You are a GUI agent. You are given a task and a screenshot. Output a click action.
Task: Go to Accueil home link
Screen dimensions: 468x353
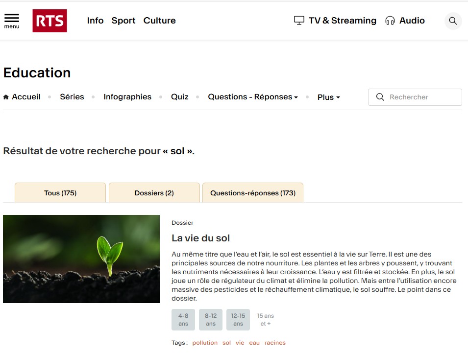(x=22, y=97)
